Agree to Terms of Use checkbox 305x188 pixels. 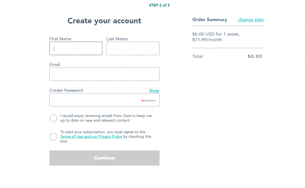pyautogui.click(x=53, y=137)
